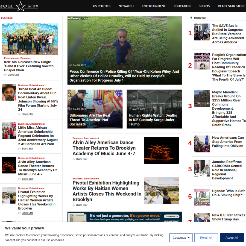Click the Jun 30, 2026 date on featured story
This screenshot has width=246, height=246.
79,65
